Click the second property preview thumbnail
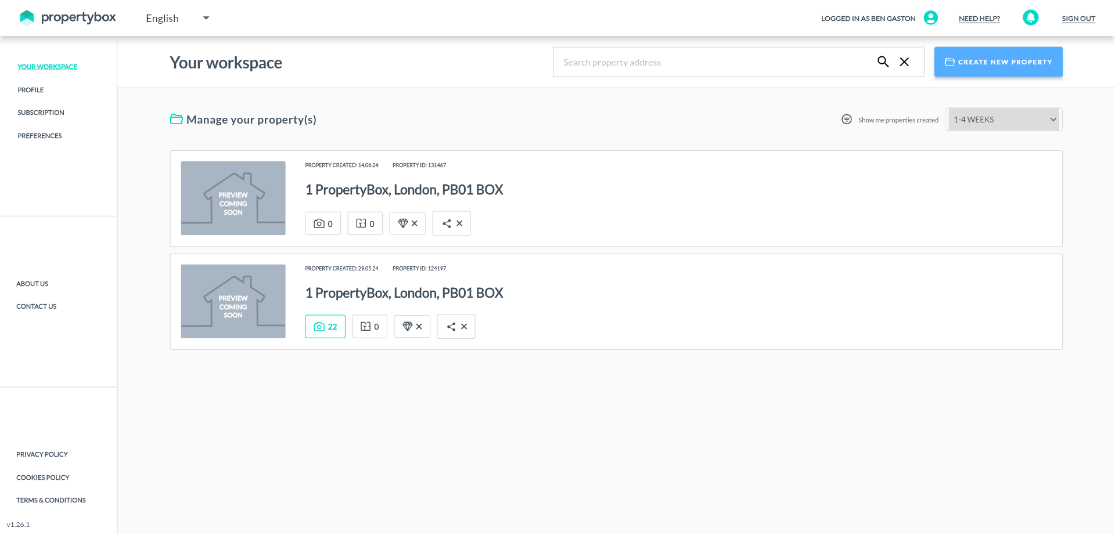 point(233,301)
